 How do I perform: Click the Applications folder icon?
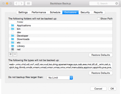13,25
